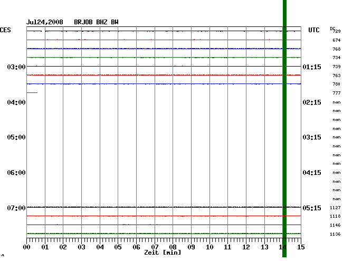
Task: Select the 05:00 local time label
Action: point(16,137)
